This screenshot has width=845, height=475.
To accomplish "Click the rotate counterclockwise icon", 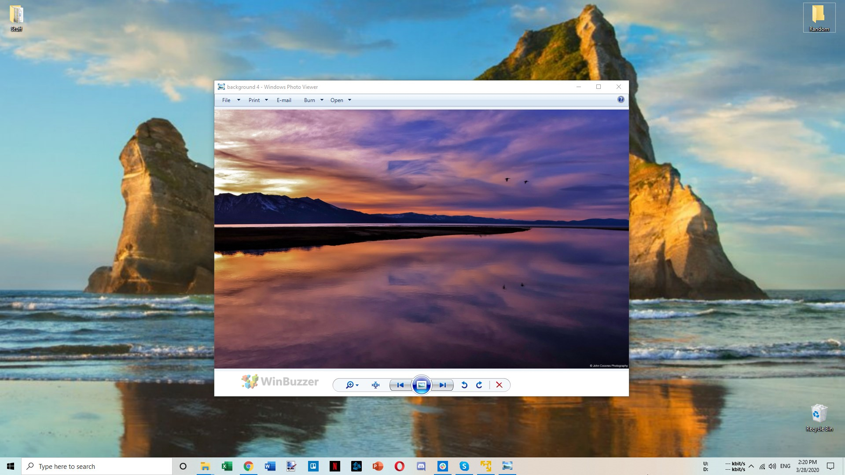I will [464, 384].
